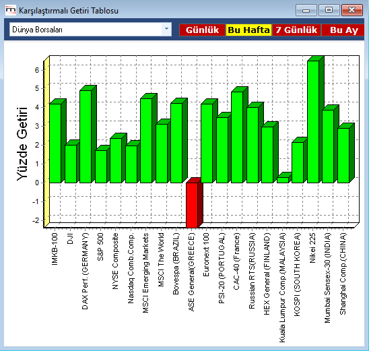Click the PSI-20 (PORTUGAL) bar

222,150
